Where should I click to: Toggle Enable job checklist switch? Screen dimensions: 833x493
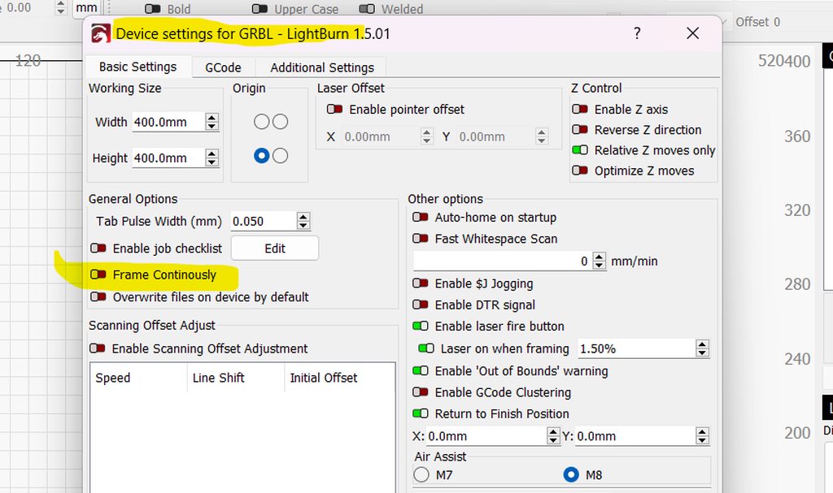click(98, 249)
